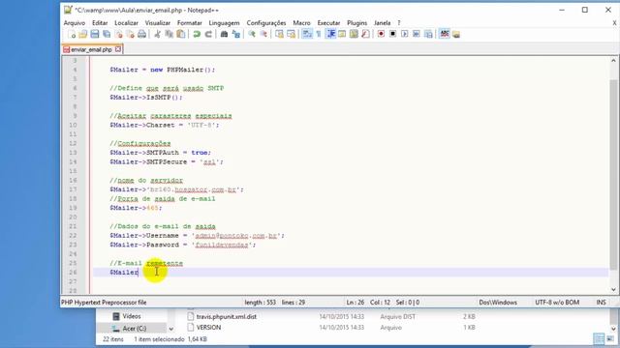
Task: Open the Editar menu
Action: click(100, 23)
